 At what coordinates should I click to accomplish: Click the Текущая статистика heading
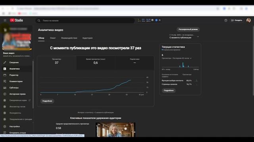[x=173, y=47]
